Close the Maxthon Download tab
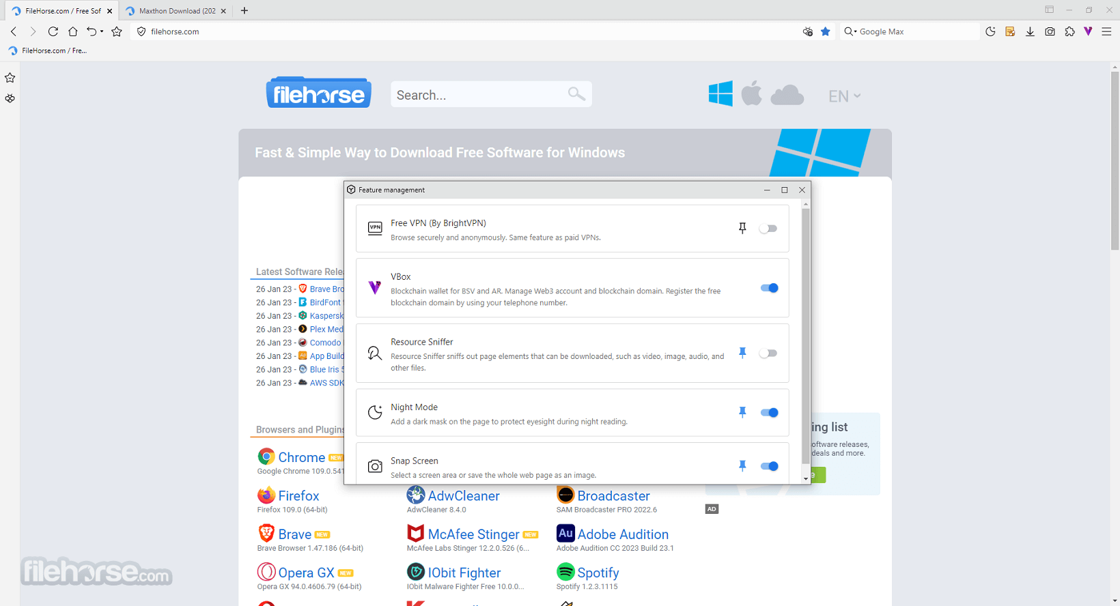This screenshot has width=1120, height=606. [x=223, y=11]
